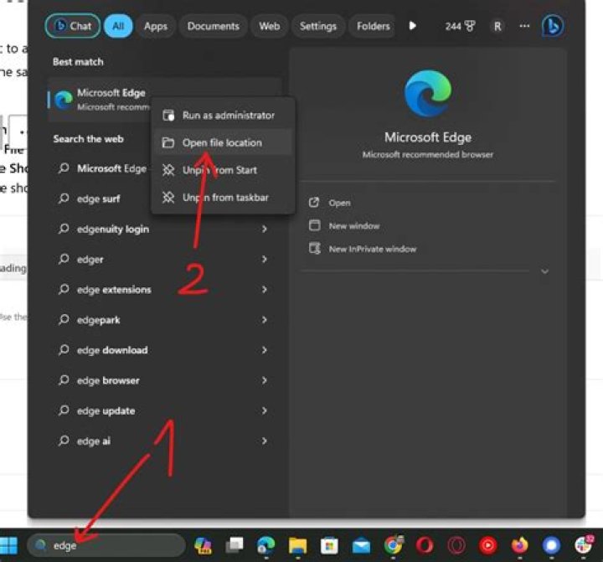Open the Windows Start button
The height and width of the screenshot is (562, 603).
point(9,545)
